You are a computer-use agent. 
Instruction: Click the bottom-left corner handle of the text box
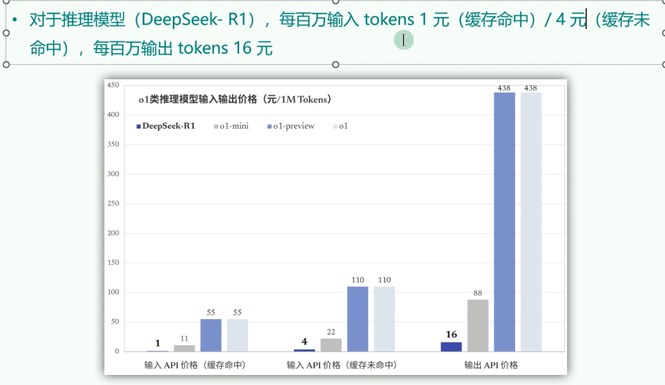tap(6, 64)
